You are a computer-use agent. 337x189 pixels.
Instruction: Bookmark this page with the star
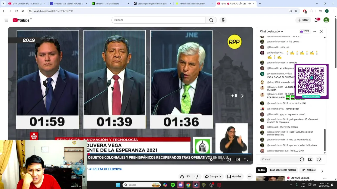pos(296,11)
